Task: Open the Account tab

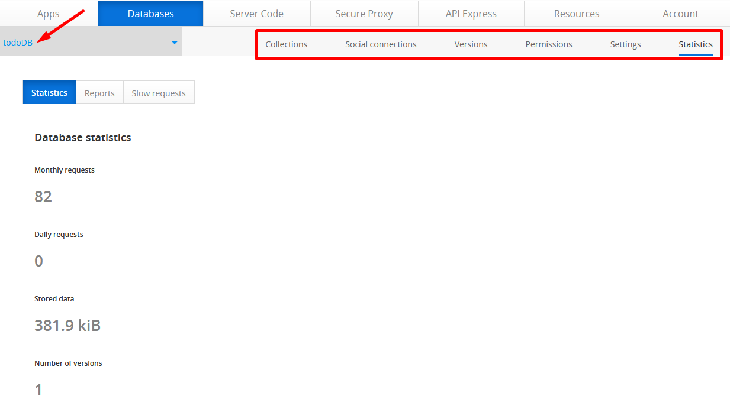Action: pos(680,14)
